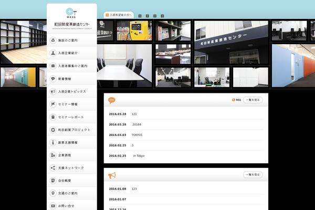The image size is (315, 210).
Task: Click the 町田新産業創造センター site title
Action: tap(72, 24)
